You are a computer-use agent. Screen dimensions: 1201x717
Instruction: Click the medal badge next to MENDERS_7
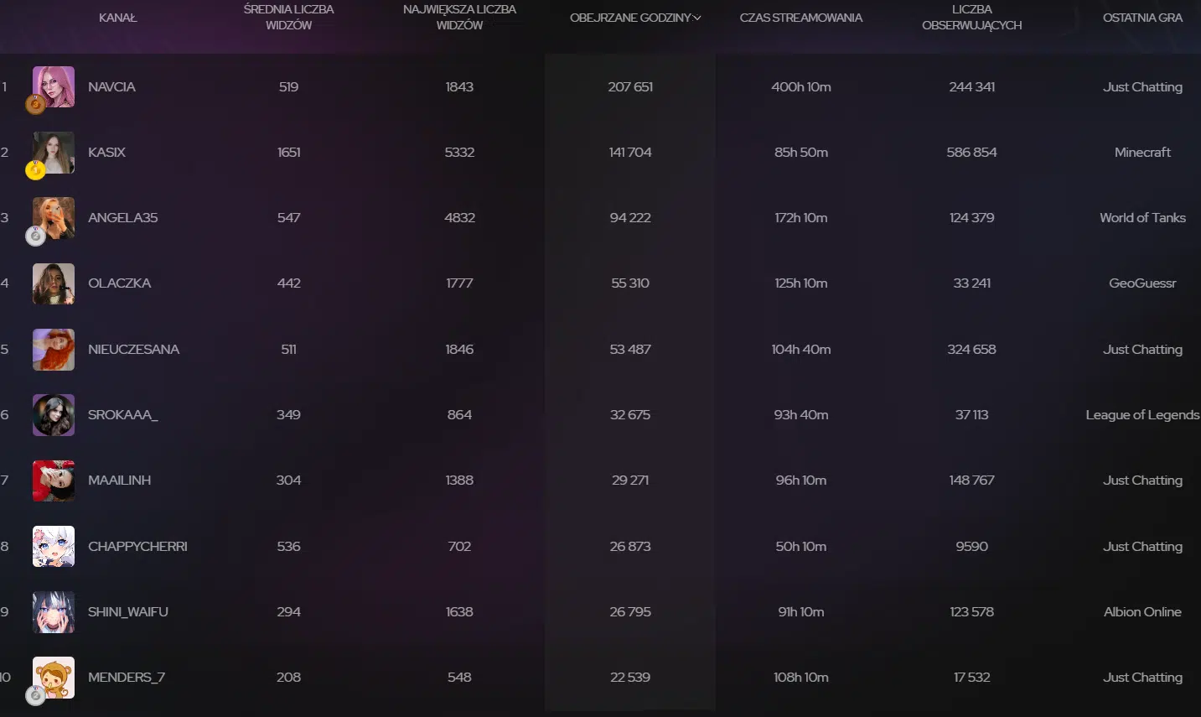point(35,695)
